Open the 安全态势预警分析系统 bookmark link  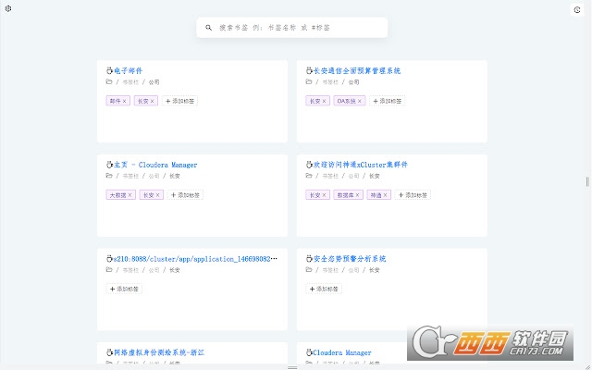(x=350, y=259)
